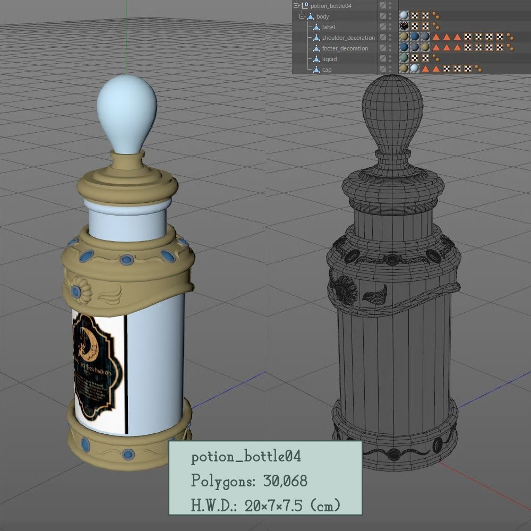Select the potion_bottle04 object name
Viewport: 531px width, 531px height.
coord(331,6)
